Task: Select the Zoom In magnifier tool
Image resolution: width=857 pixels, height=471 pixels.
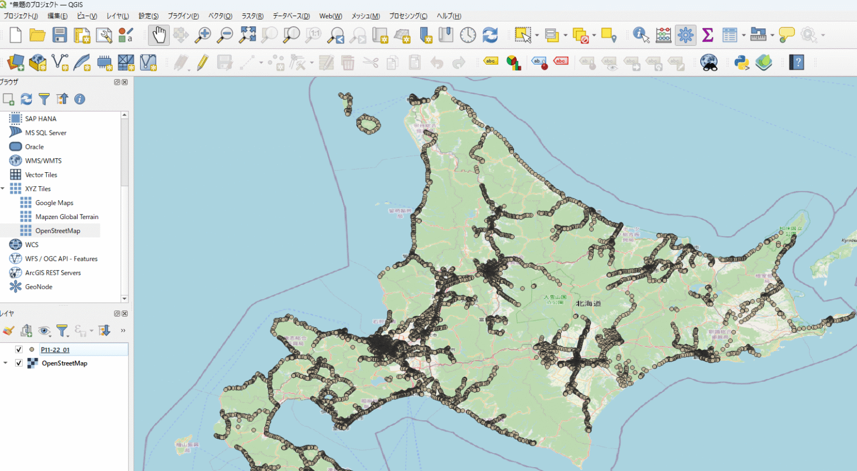Action: (203, 35)
